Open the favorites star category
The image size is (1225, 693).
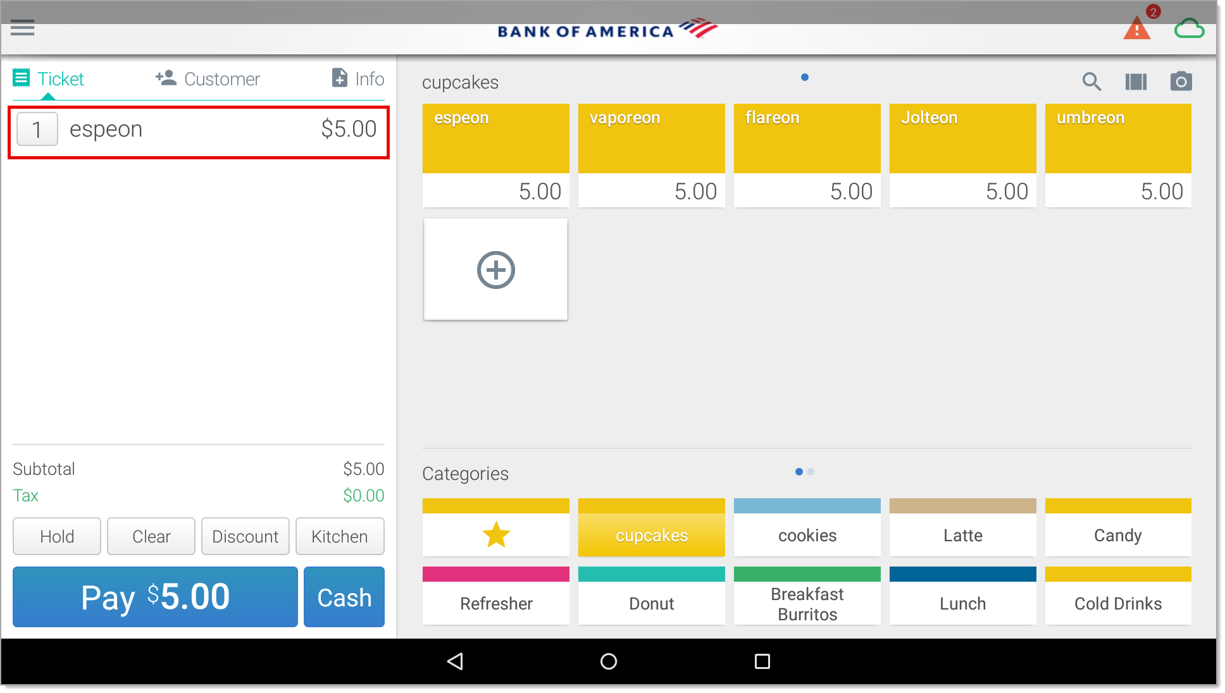496,528
